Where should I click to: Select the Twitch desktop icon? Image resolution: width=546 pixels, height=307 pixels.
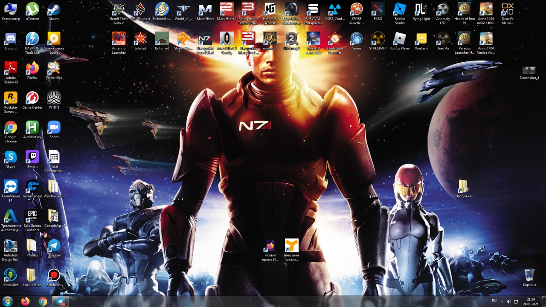coord(32,159)
